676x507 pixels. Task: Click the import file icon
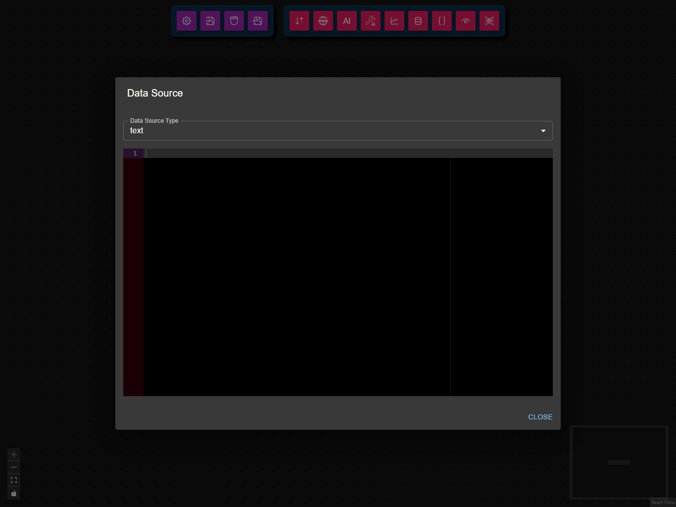210,21
